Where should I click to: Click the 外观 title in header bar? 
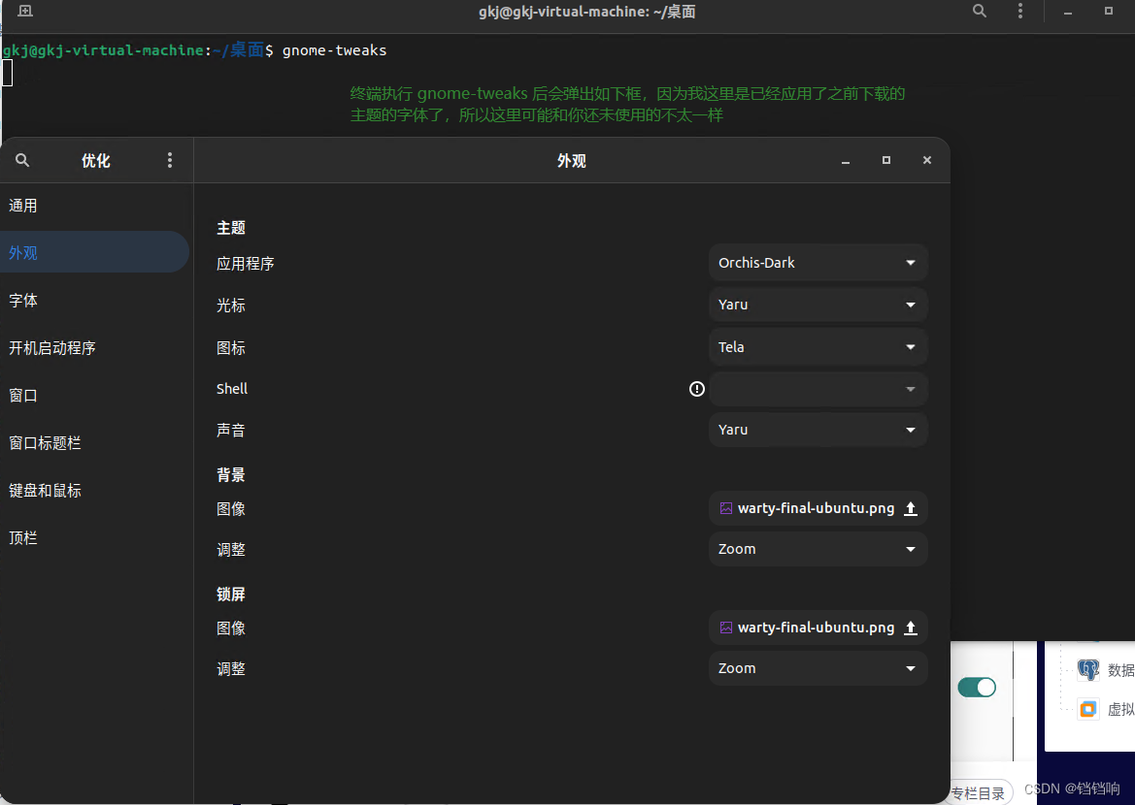click(571, 161)
